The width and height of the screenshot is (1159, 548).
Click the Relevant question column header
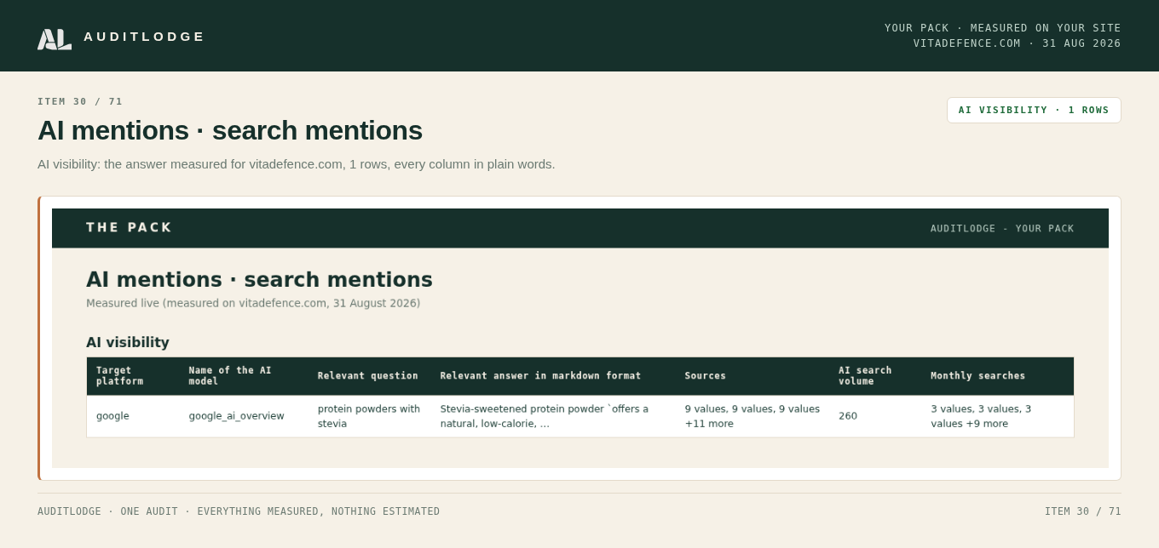click(x=368, y=376)
